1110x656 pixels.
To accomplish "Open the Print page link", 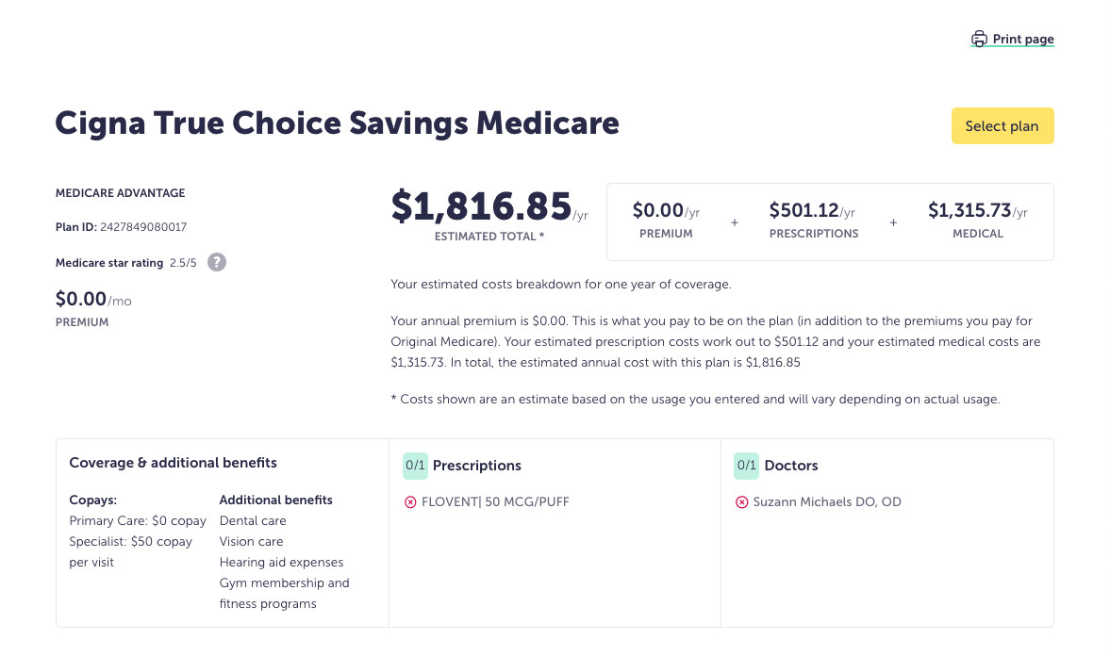I will point(1012,39).
